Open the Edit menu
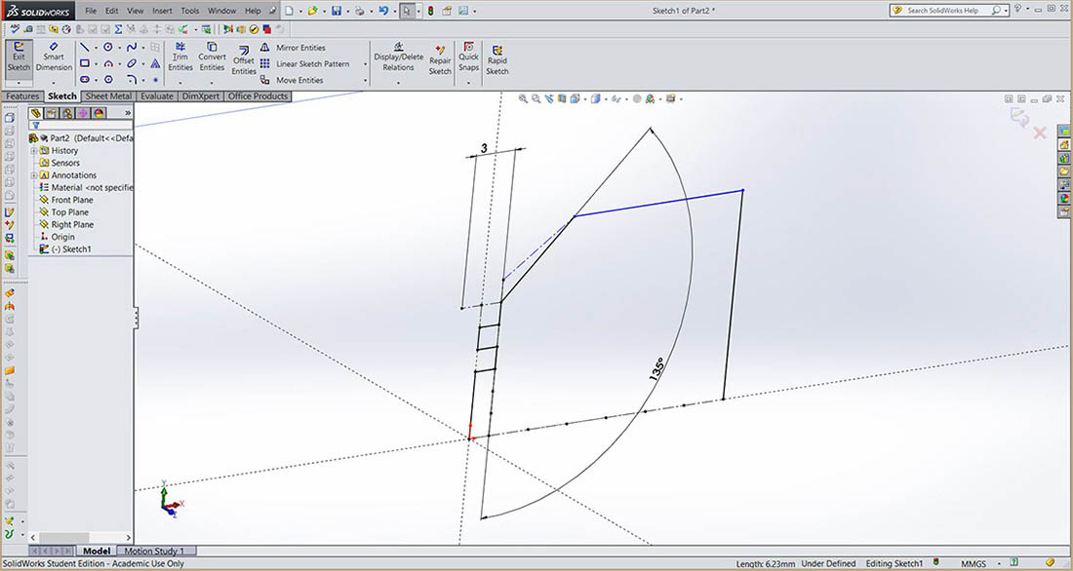 (x=111, y=11)
